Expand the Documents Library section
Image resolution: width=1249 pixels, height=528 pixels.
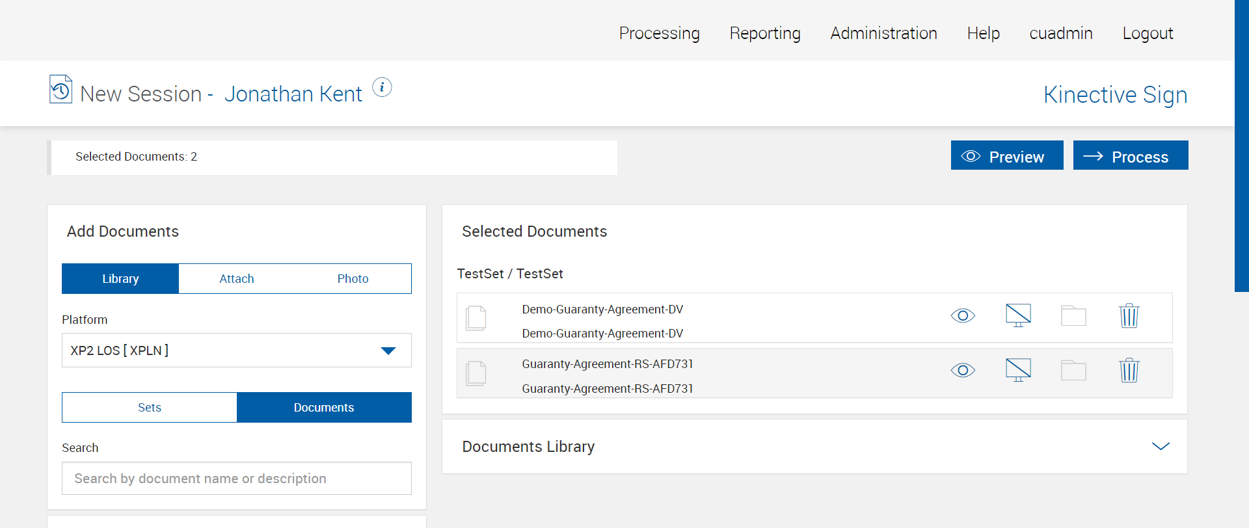1161,447
